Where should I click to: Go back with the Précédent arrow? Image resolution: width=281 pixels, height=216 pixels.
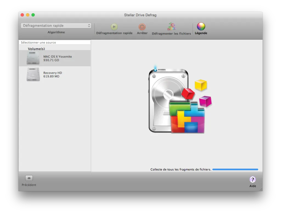(29, 178)
